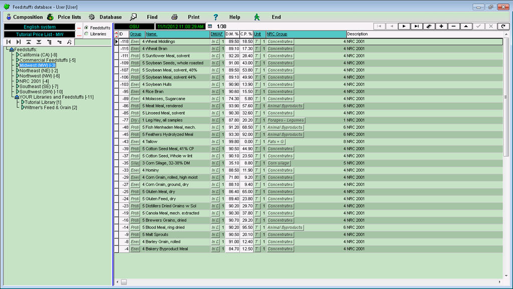Viewport: 513px width, 289px height.
Task: Collapse YOUR Libraries and Feedstuffs node
Action: 17,97
